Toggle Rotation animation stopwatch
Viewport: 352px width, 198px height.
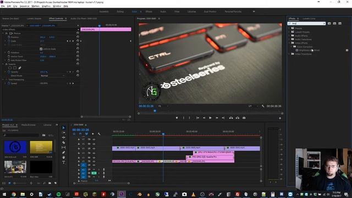[9, 53]
